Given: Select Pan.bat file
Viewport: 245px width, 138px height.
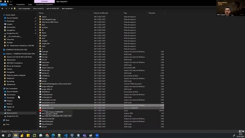Looking at the screenshot, I should point(44,78).
